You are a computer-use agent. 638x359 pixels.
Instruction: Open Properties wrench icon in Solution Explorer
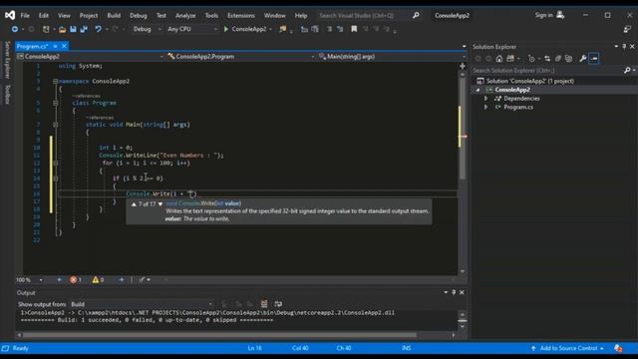pos(583,59)
